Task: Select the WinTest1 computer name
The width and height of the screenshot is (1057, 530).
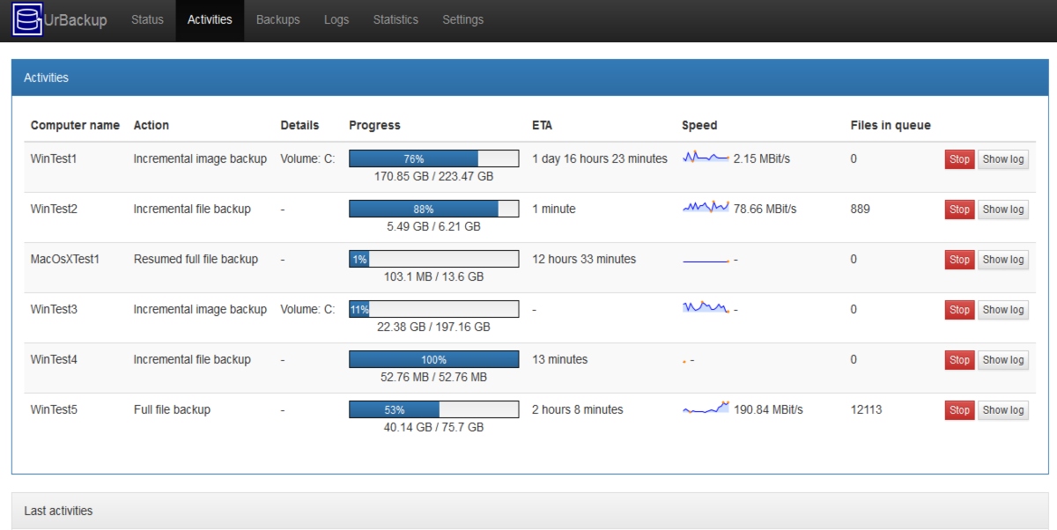Action: (54, 158)
